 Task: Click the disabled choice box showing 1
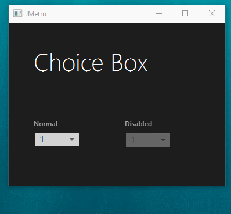[148, 140]
